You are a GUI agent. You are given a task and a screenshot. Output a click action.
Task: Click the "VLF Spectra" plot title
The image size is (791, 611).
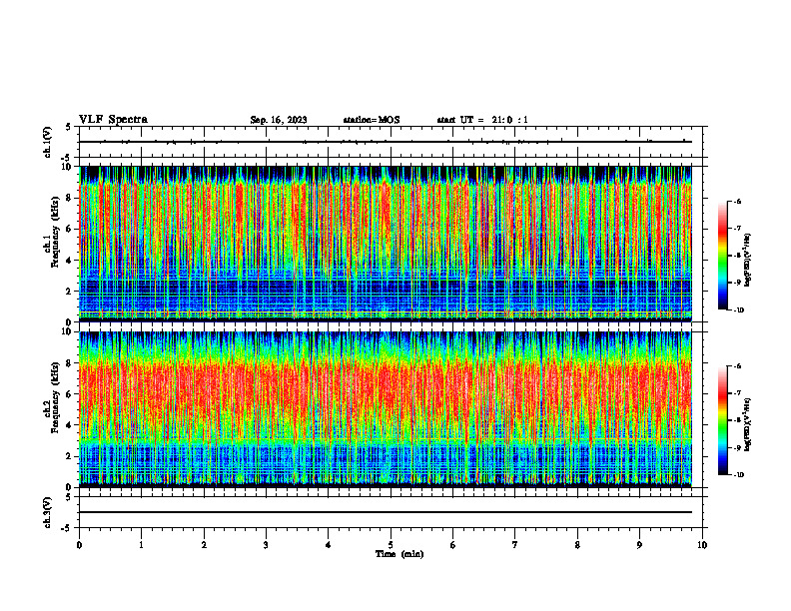(113, 120)
